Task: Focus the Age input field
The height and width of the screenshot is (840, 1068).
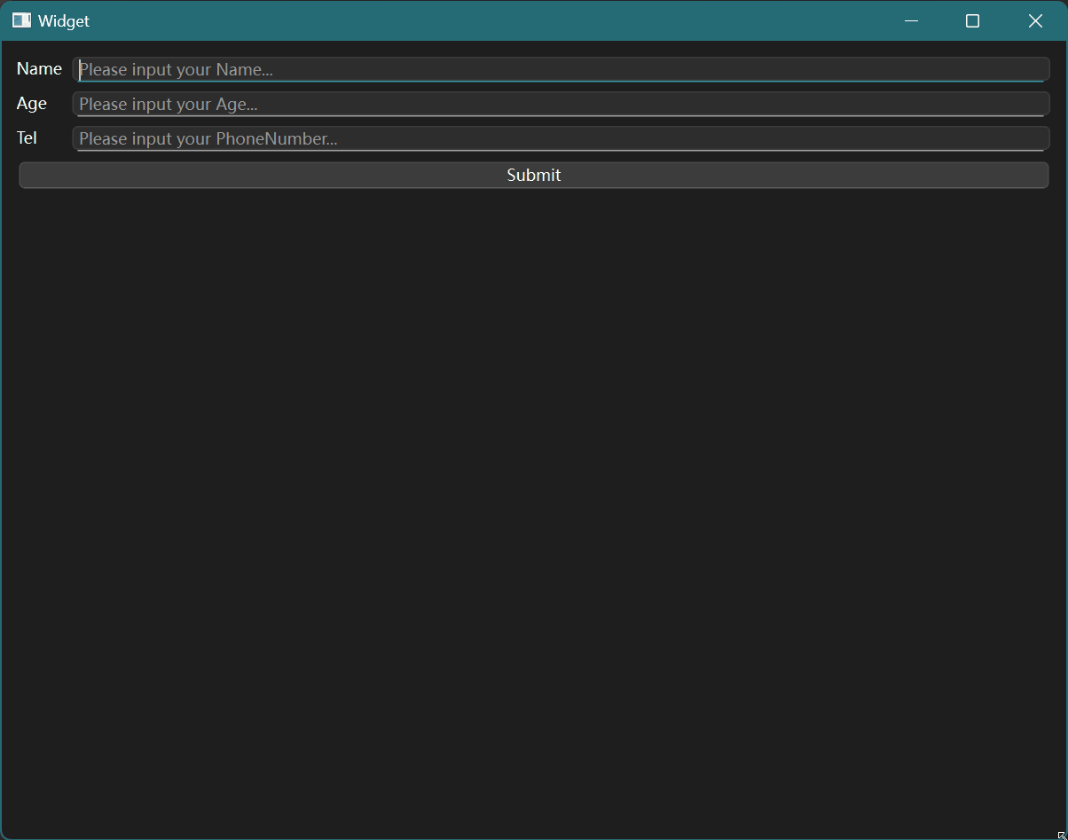Action: (x=561, y=104)
